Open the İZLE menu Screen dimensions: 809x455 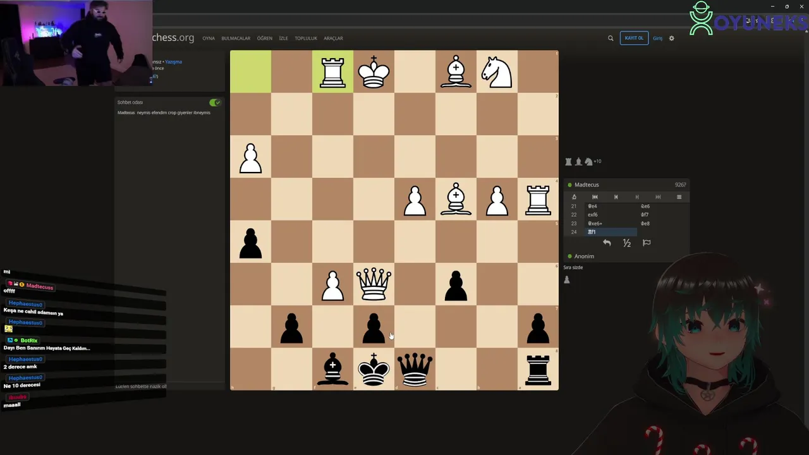tap(283, 38)
